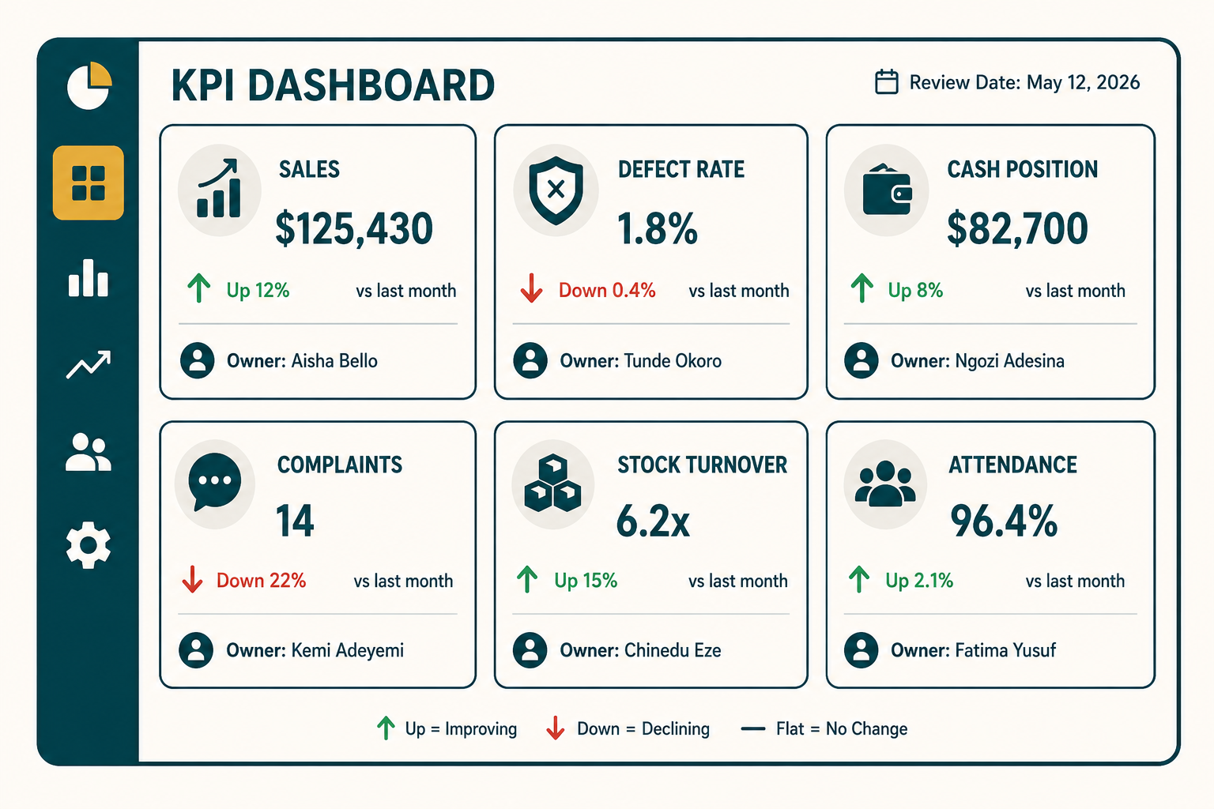Click the KPI DASHBOARD title
Image resolution: width=1214 pixels, height=809 pixels.
click(333, 86)
